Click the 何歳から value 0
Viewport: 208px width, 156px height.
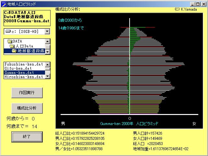click(x=33, y=119)
